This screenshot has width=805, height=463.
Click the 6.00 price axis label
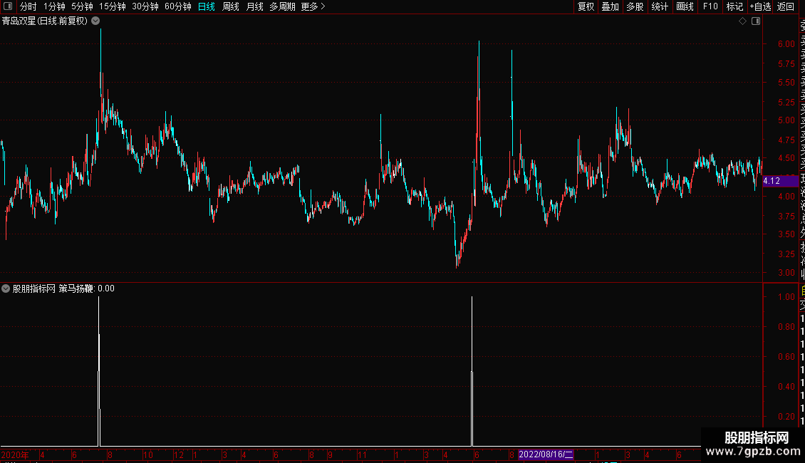point(786,44)
